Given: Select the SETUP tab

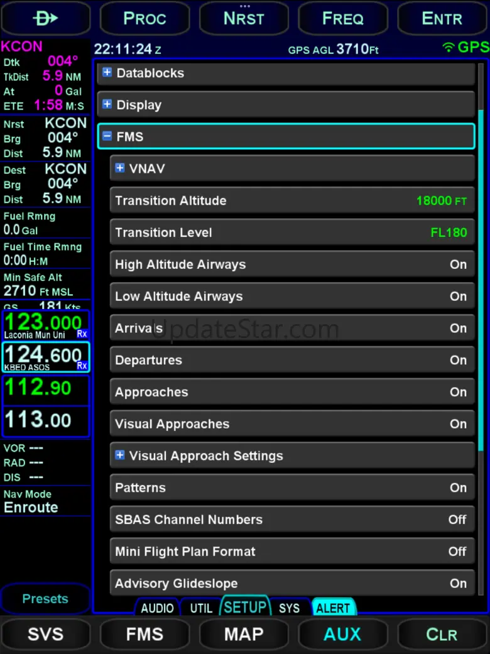Looking at the screenshot, I should (x=245, y=606).
